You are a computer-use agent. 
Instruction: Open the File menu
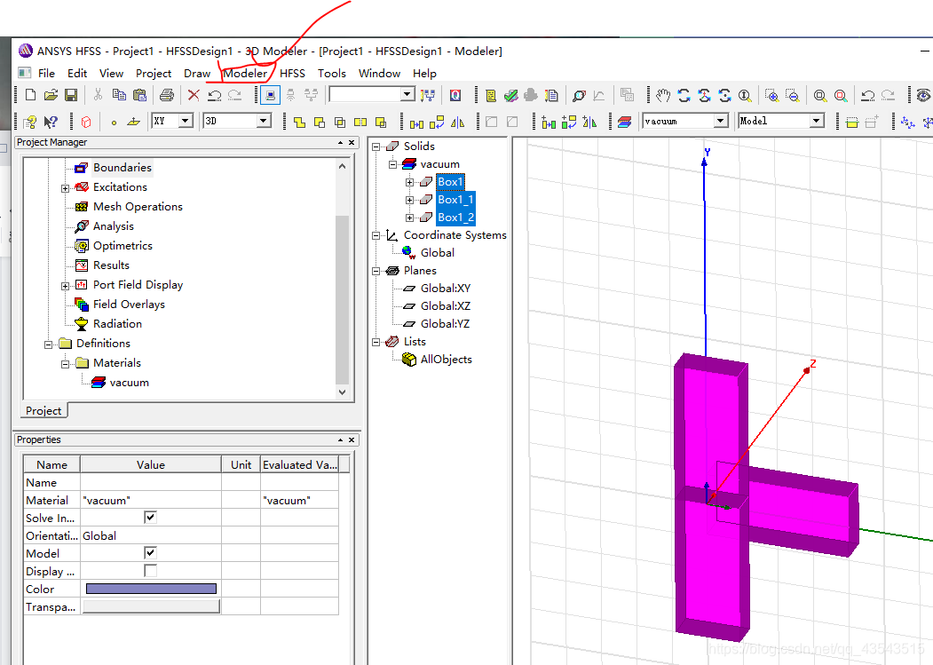46,73
